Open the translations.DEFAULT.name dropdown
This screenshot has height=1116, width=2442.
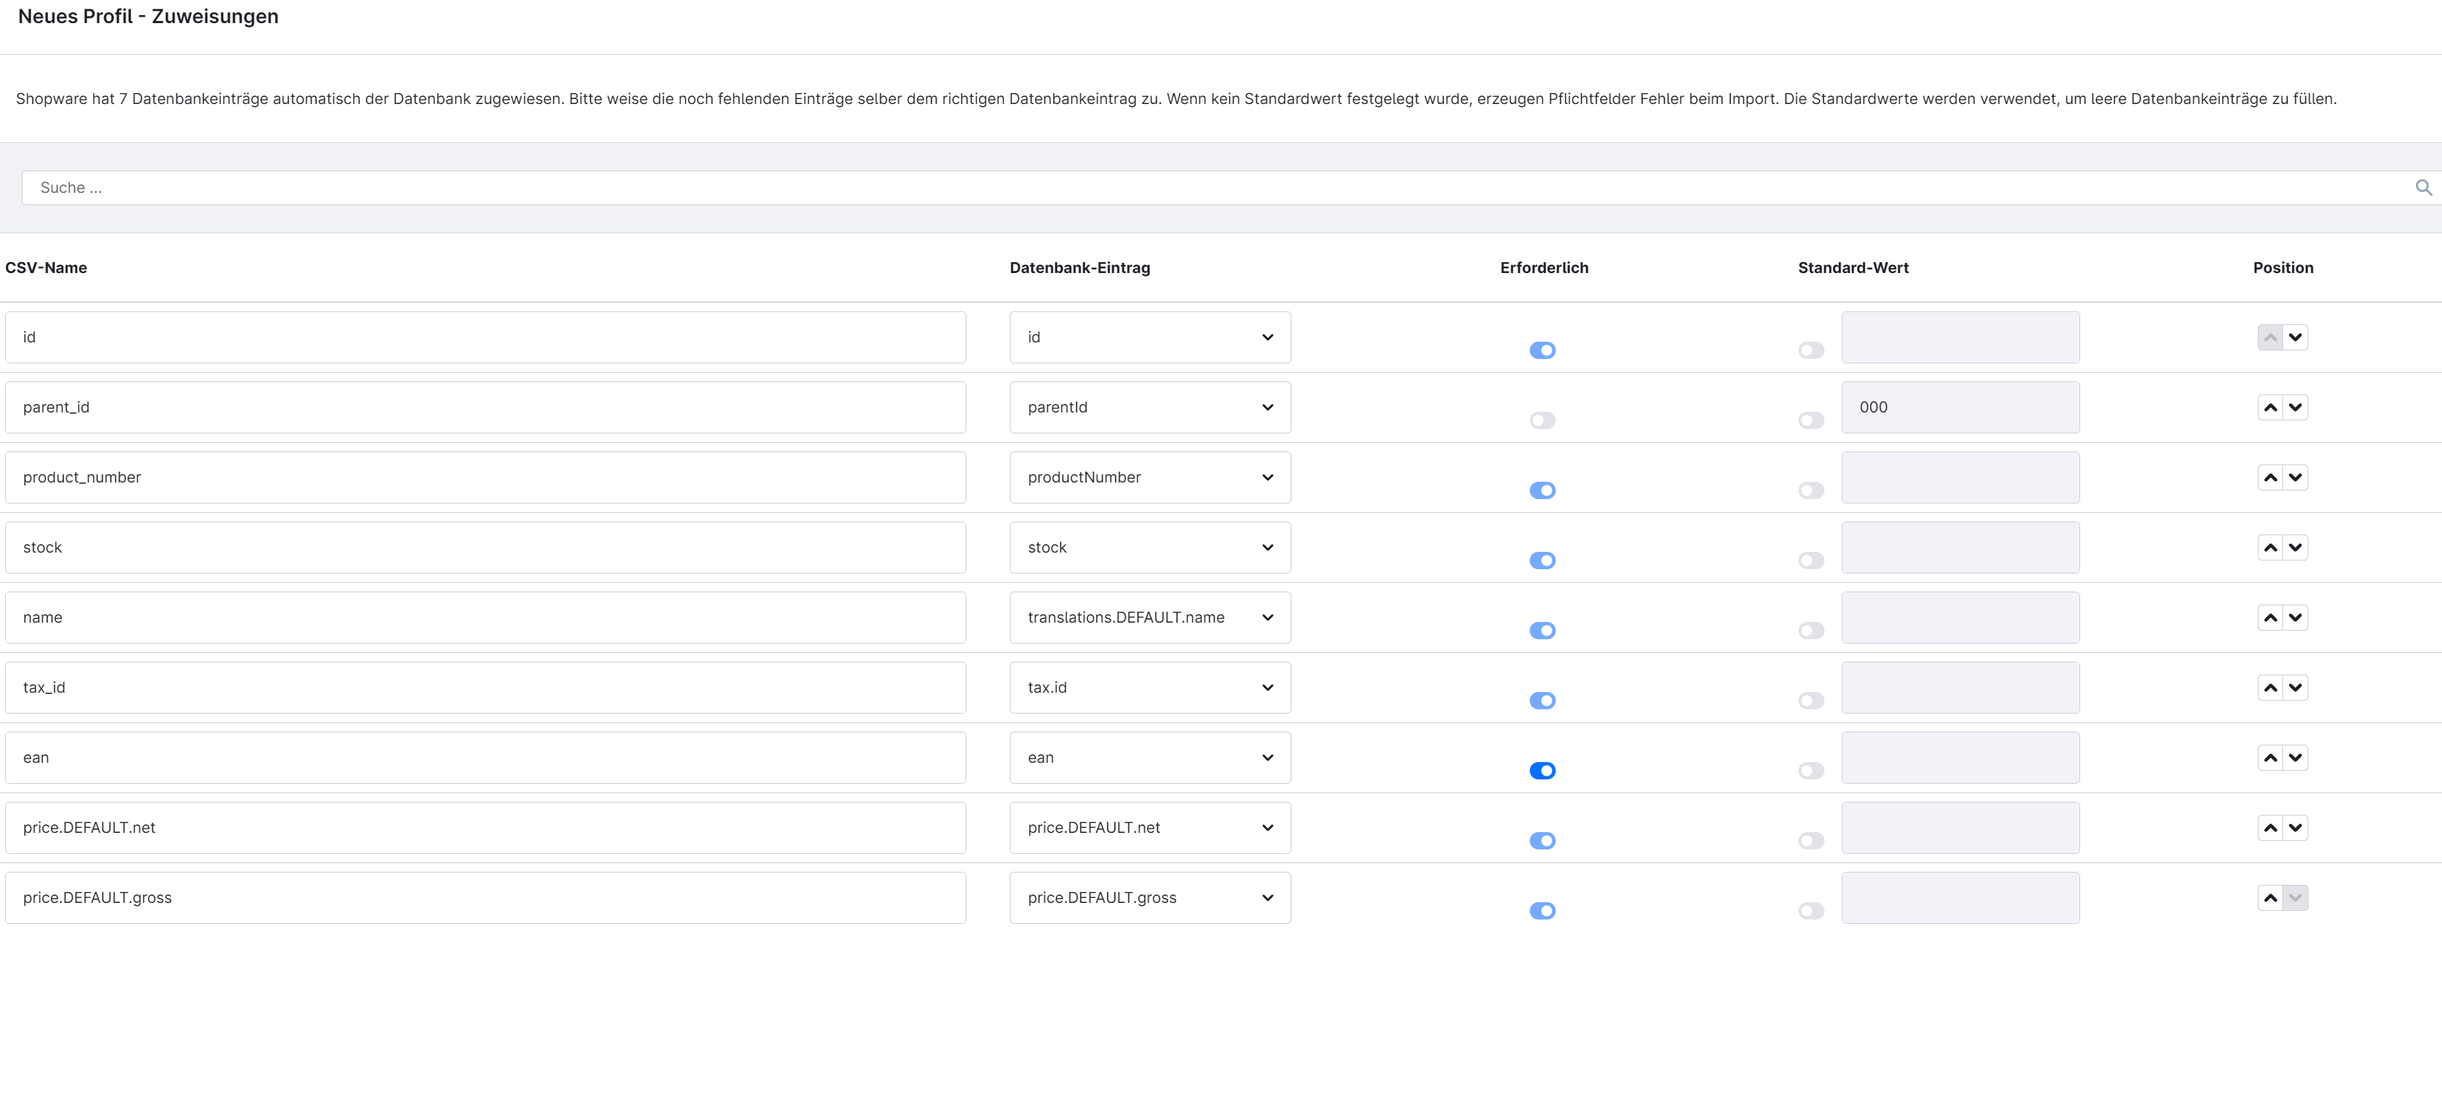1149,618
